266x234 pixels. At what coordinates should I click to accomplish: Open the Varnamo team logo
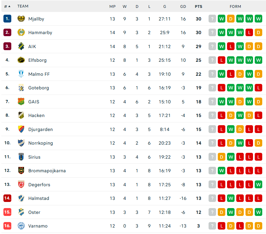21,226
